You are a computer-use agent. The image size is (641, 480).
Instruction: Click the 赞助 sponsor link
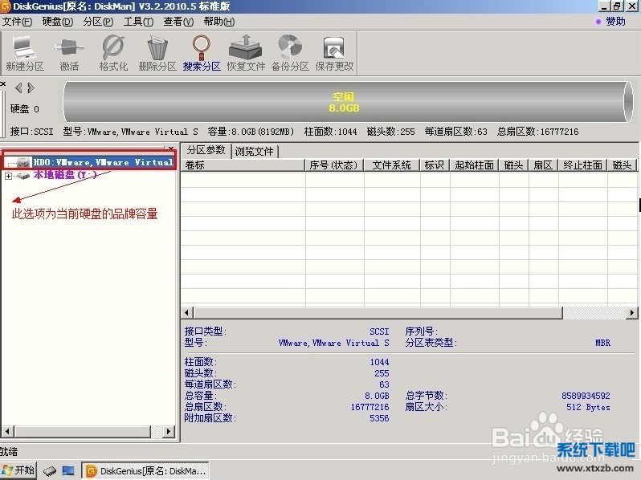coord(614,22)
